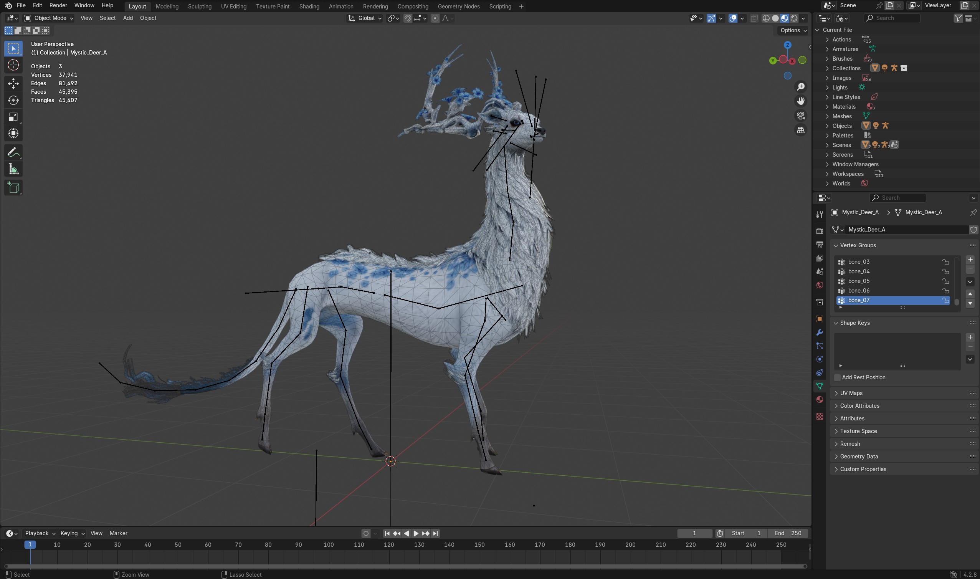The height and width of the screenshot is (579, 980).
Task: Open the Object Mode dropdown
Action: coord(48,18)
